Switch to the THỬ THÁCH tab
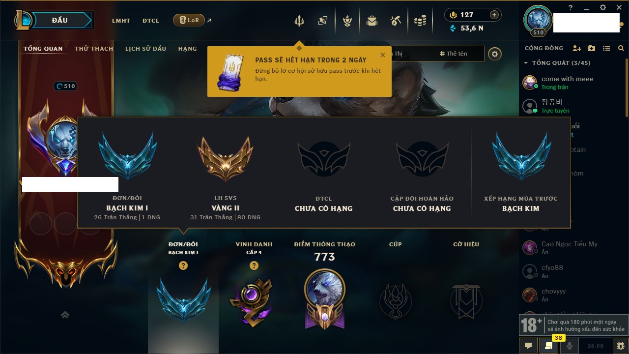This screenshot has height=354, width=629. point(94,49)
